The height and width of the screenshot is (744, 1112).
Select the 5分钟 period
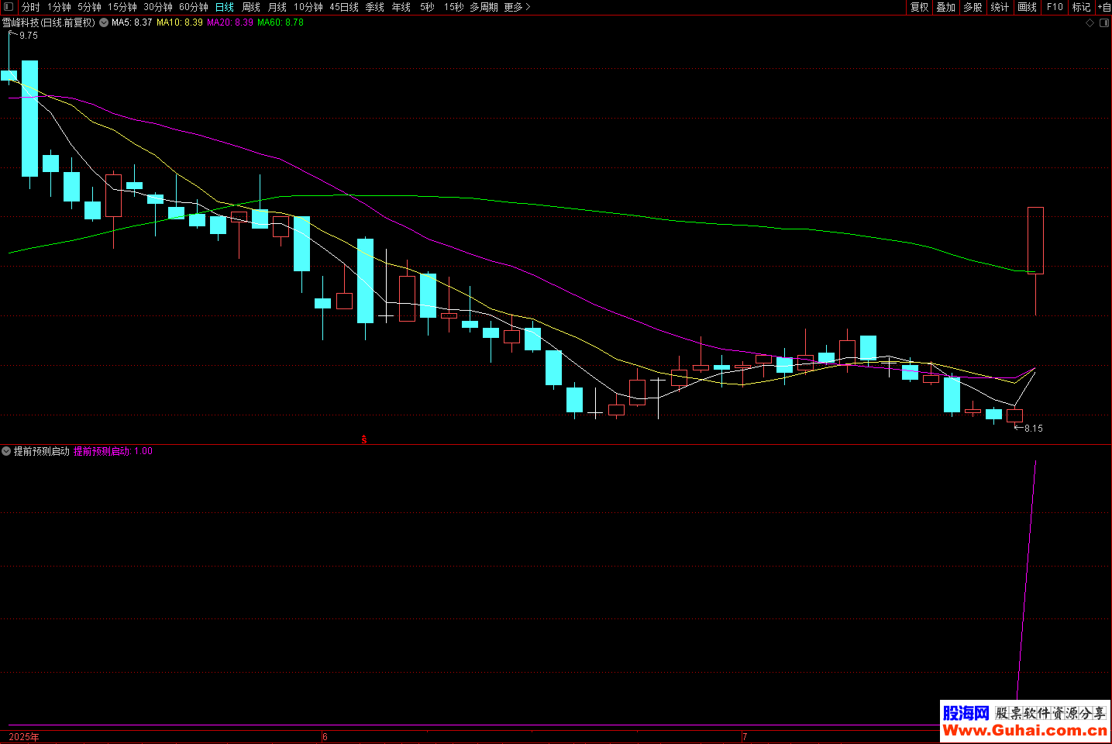click(89, 7)
